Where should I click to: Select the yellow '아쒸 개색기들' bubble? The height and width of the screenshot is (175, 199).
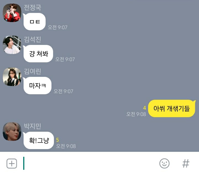click(172, 108)
